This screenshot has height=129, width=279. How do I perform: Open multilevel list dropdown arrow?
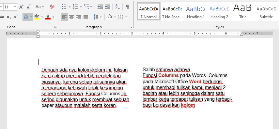click(91, 7)
